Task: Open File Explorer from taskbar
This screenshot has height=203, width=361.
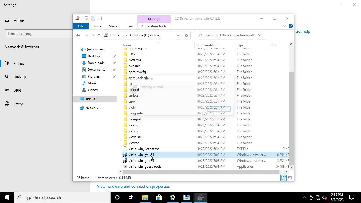Action: coord(145,197)
